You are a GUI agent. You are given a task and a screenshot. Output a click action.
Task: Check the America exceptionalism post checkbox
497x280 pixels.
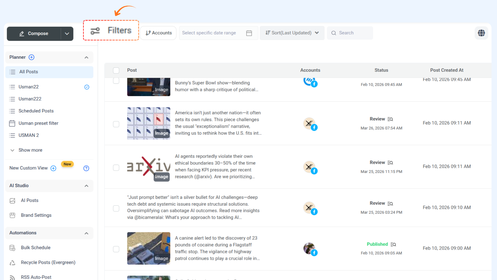(x=116, y=124)
